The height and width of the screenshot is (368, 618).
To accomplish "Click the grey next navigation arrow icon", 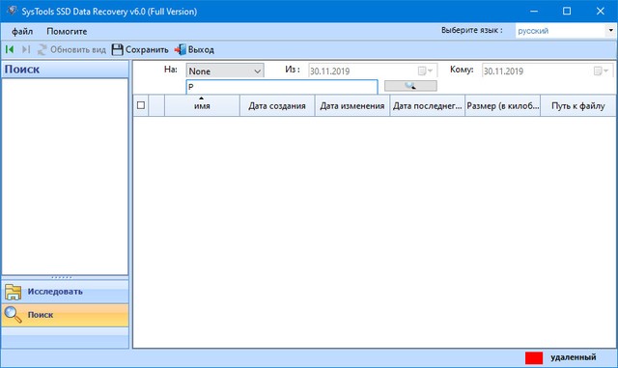I will [x=26, y=49].
